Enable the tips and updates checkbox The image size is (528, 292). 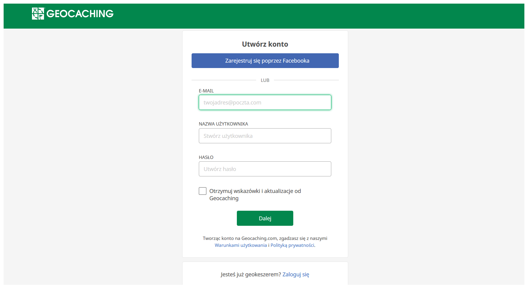[x=203, y=191]
